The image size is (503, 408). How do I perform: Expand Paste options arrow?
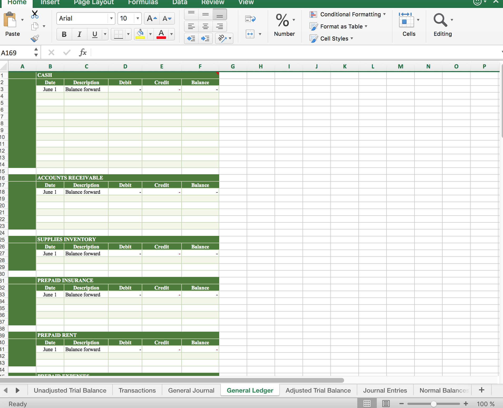tap(22, 20)
